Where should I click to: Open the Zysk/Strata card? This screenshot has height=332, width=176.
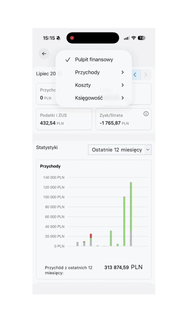click(124, 119)
